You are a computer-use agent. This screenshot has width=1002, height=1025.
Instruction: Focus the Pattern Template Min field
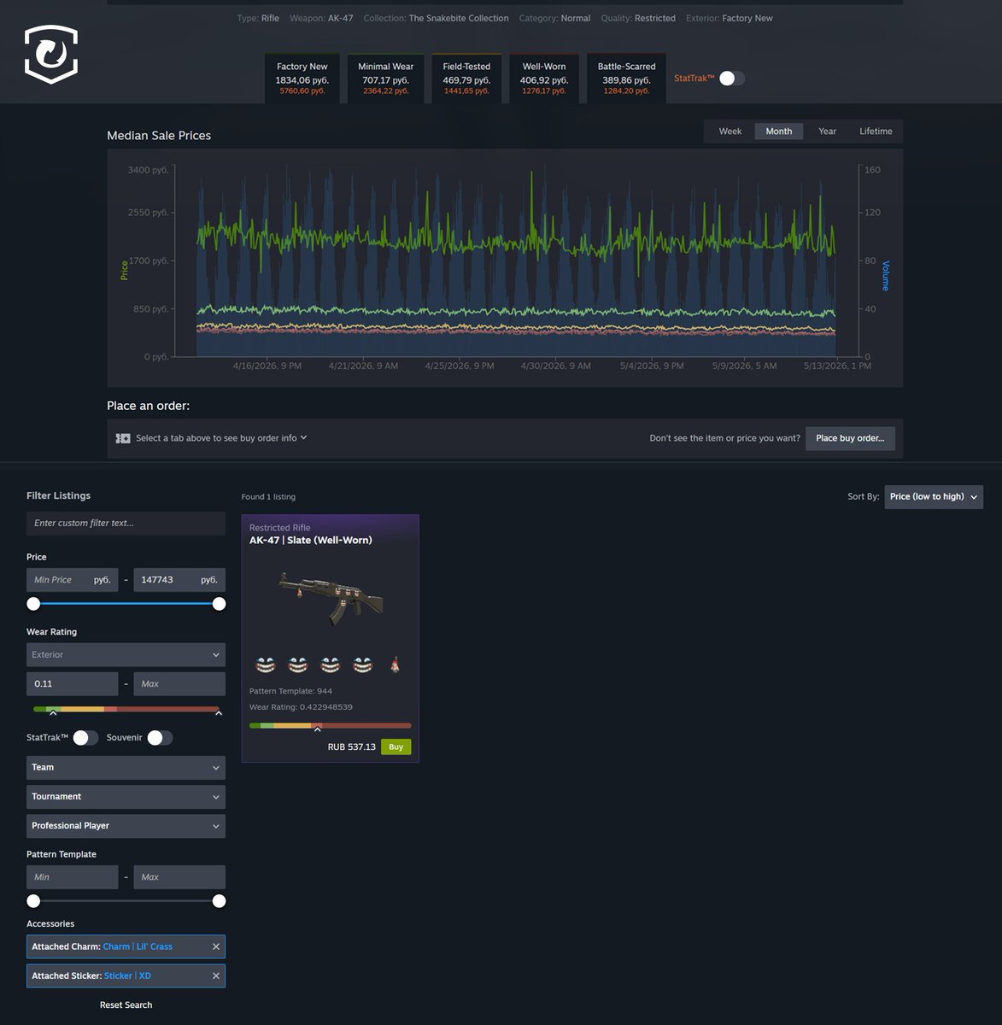pos(72,876)
